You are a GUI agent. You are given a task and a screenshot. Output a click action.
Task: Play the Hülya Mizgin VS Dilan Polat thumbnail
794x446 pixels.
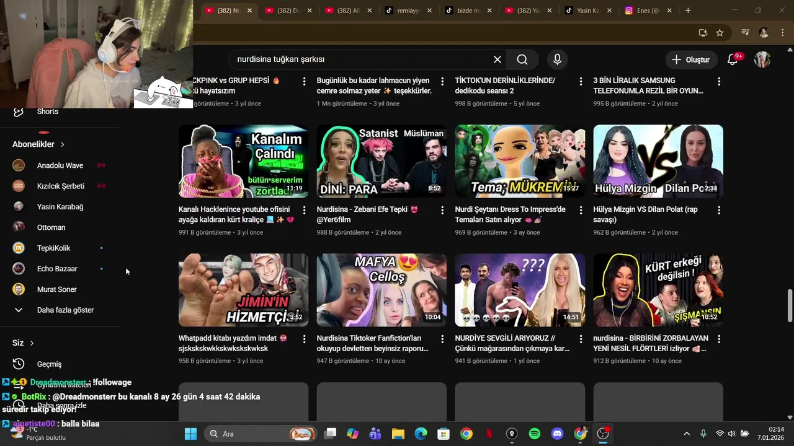(x=658, y=161)
